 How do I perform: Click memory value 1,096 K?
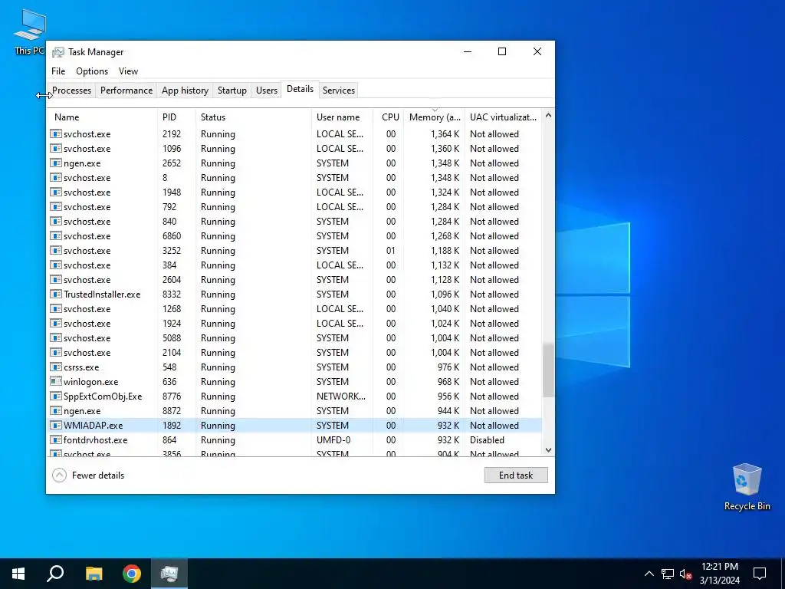pos(445,294)
